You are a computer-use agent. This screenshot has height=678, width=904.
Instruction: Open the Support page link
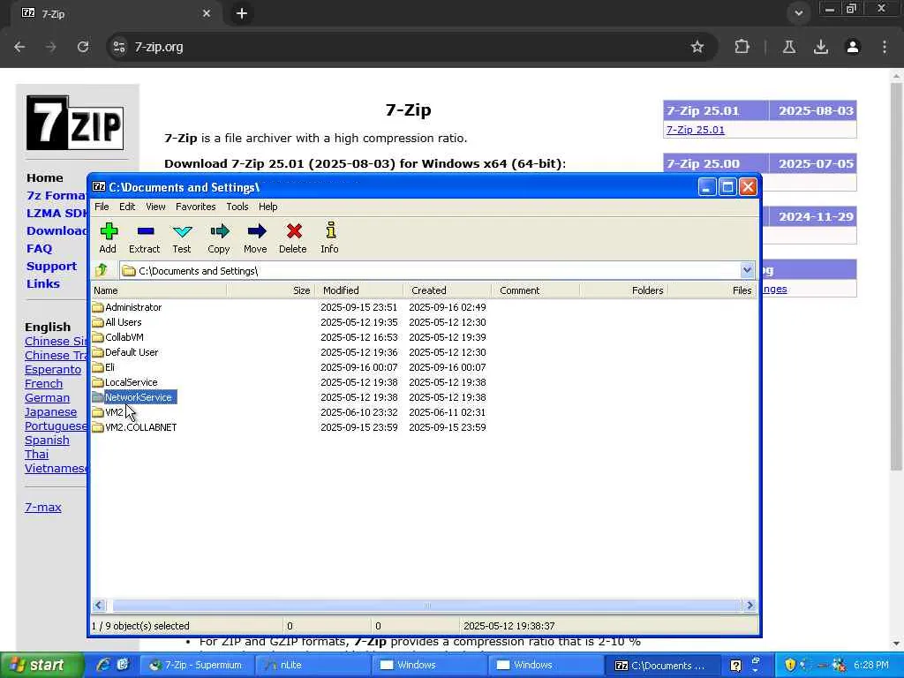point(51,267)
